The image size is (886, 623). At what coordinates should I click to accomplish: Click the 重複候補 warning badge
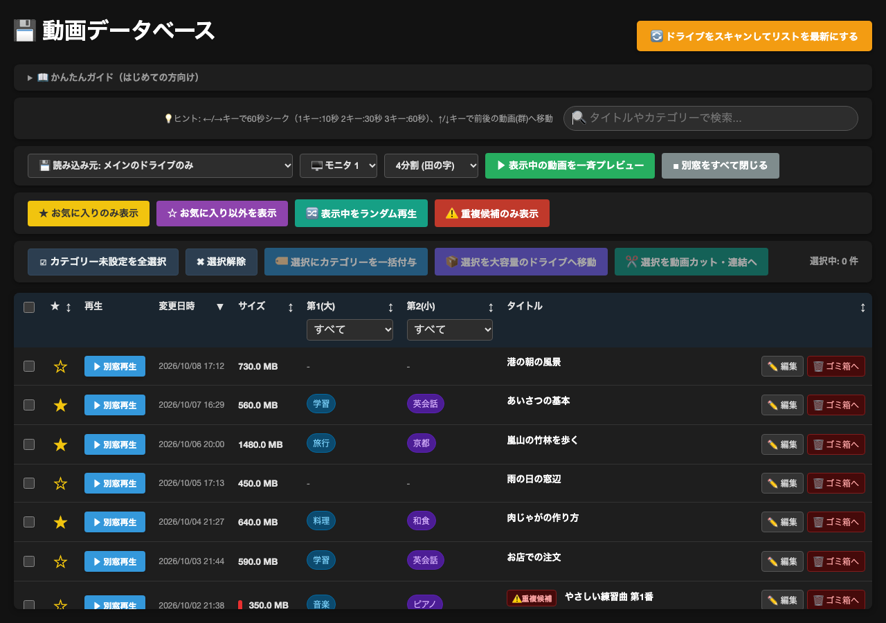click(532, 598)
